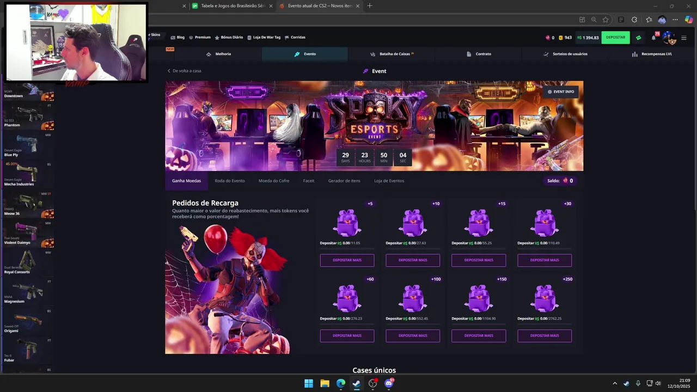Open the Windows Start menu
The height and width of the screenshot is (392, 697).
pos(309,383)
